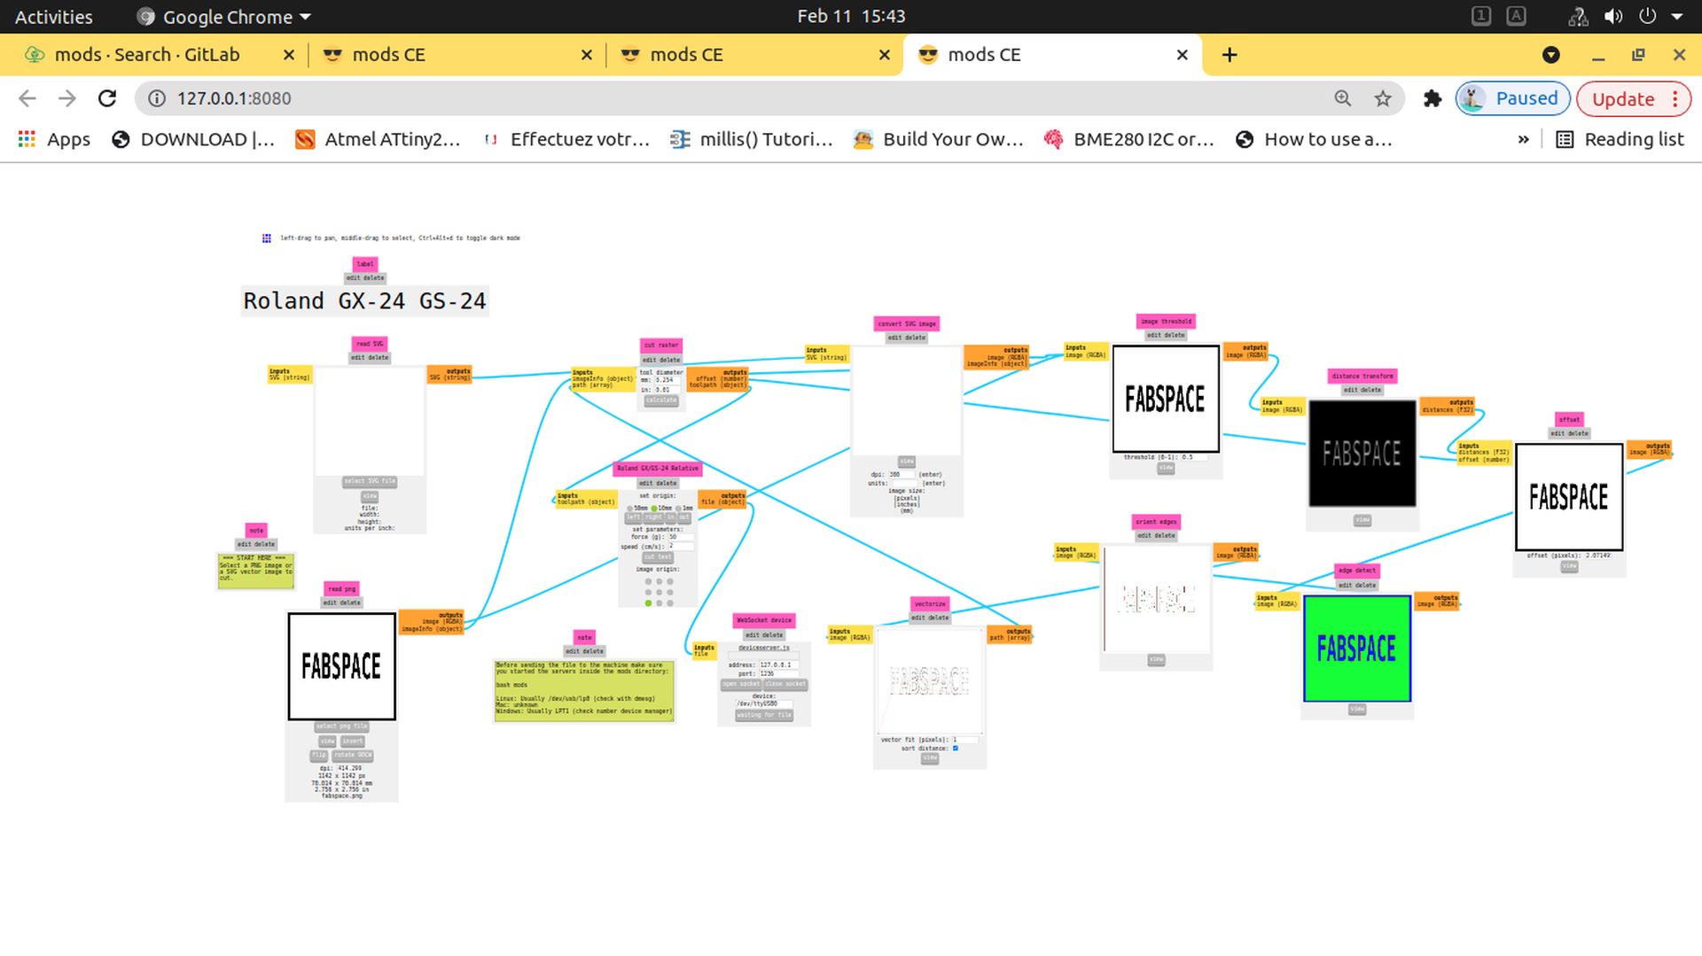The height and width of the screenshot is (956, 1702).
Task: Click the site information icon in address bar
Action: pyautogui.click(x=157, y=98)
